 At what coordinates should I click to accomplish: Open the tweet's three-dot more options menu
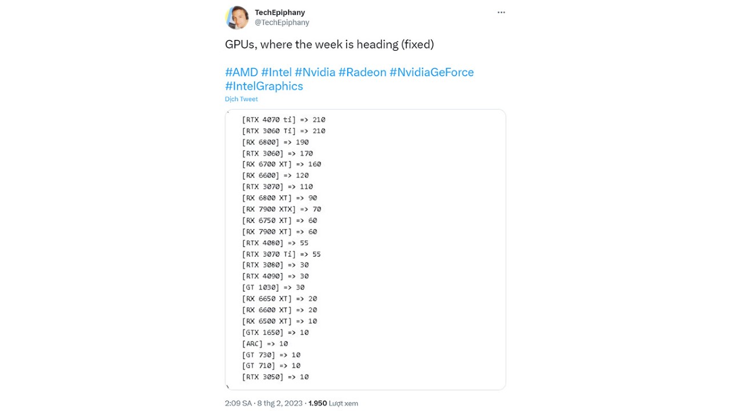(501, 13)
